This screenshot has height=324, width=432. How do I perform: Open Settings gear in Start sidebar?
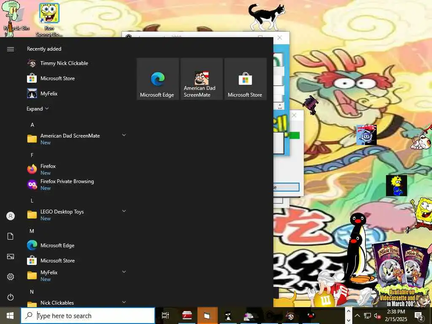pos(11,277)
